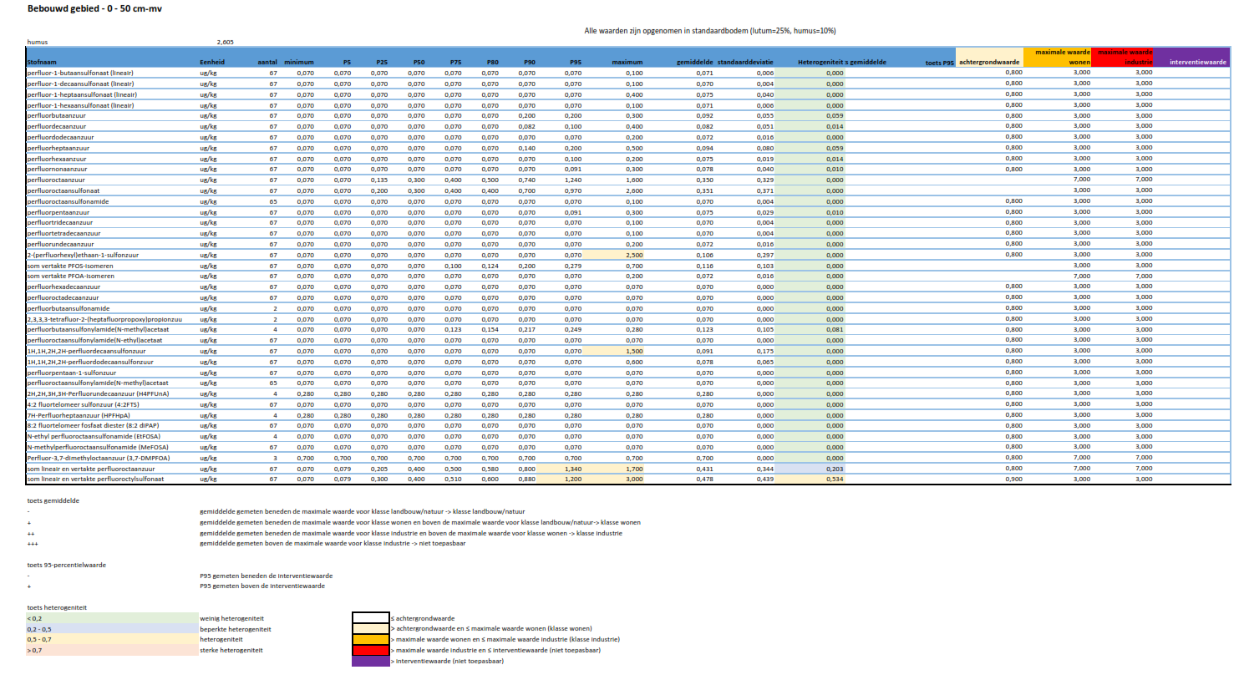
Task: Select the "Eenheid" column header
Action: click(212, 62)
